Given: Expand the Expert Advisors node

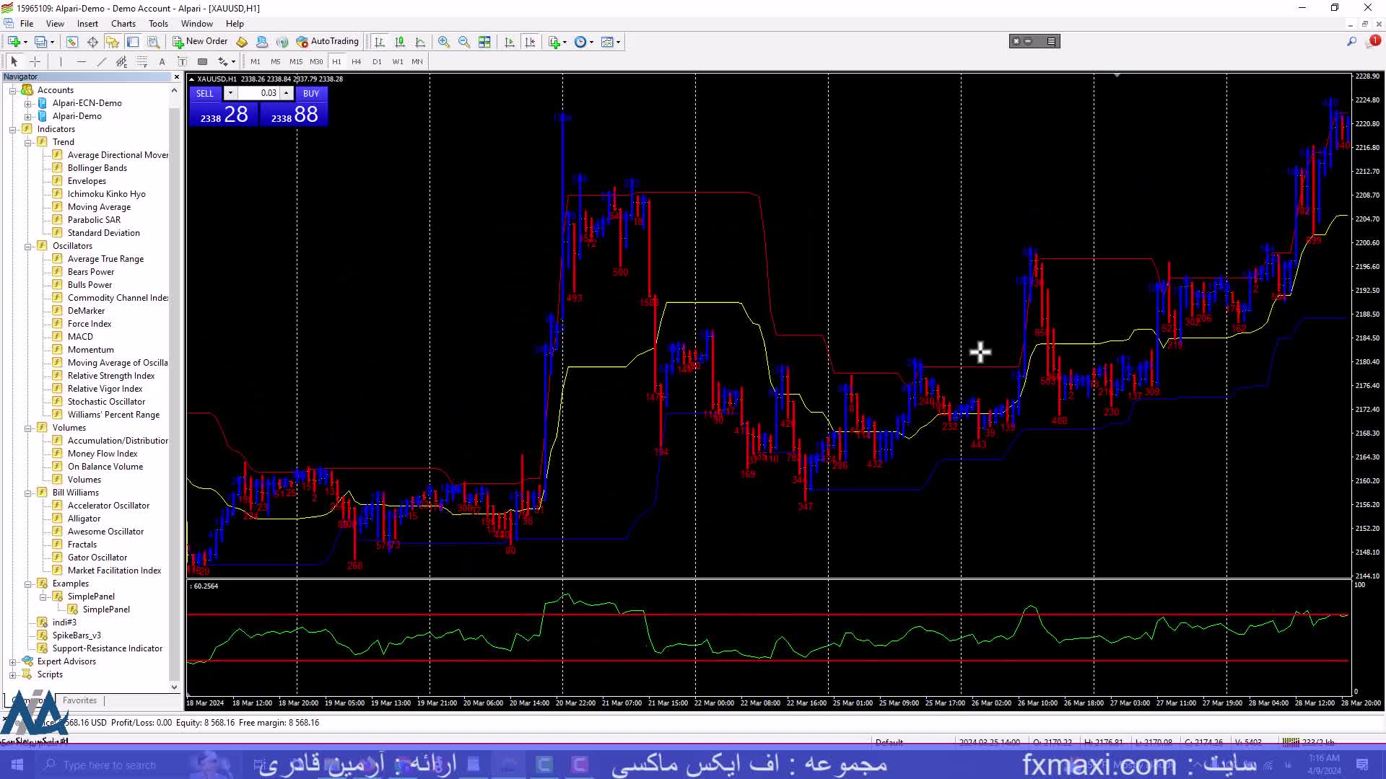Looking at the screenshot, I should [12, 661].
